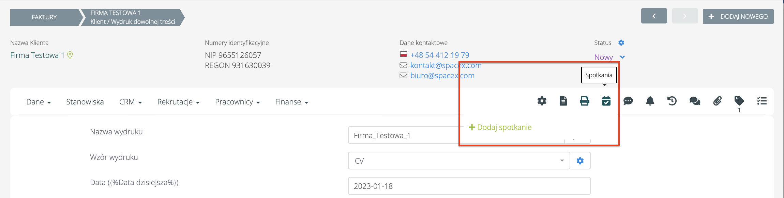Expand the Finanse menu
Screen dimensions: 784x198
[x=291, y=102]
